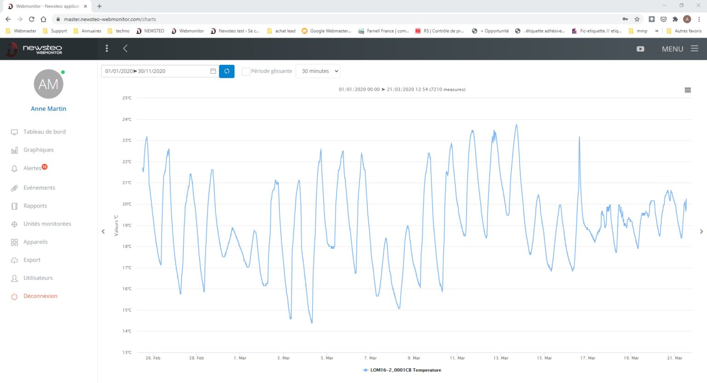Image resolution: width=707 pixels, height=383 pixels.
Task: Click the blue refresh chart button
Action: [x=227, y=71]
